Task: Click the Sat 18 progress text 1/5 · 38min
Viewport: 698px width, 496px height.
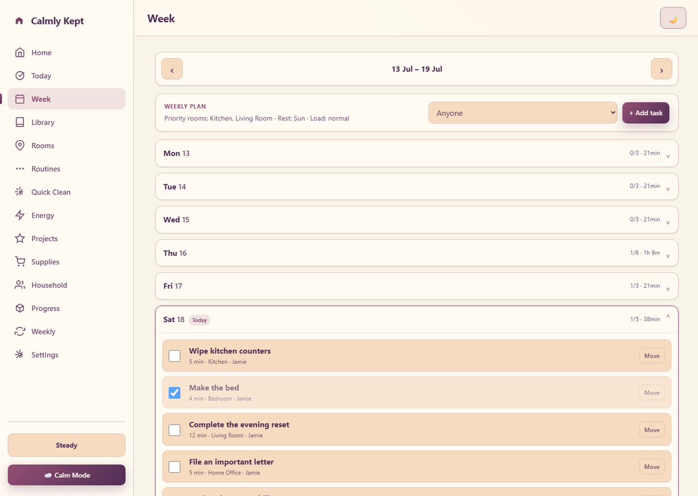Action: 645,319
